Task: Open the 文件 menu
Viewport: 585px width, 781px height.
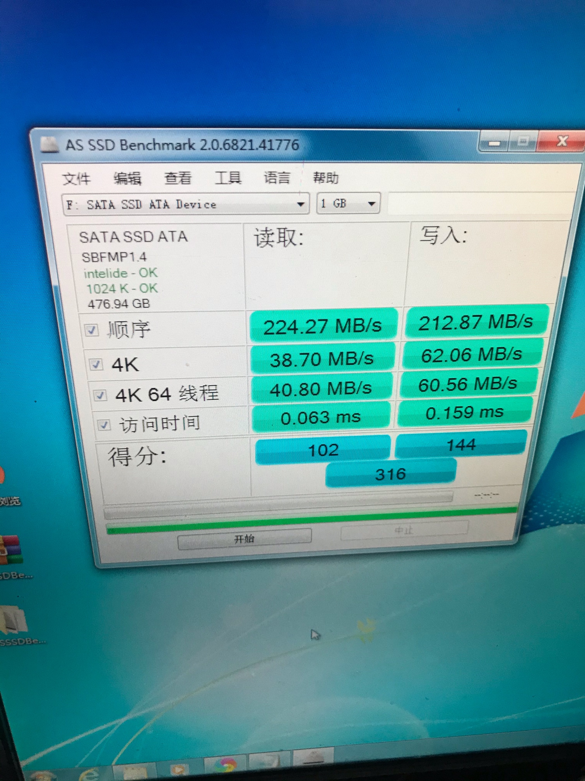Action: (x=76, y=179)
